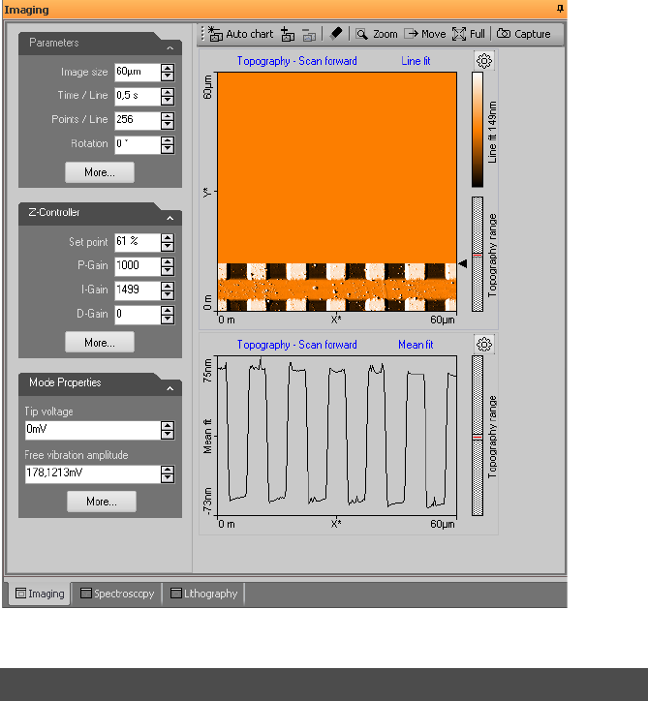
Task: Click More button under Mode Properties
Action: click(x=102, y=502)
